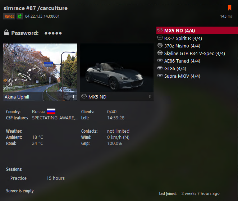The image size is (238, 201).
Task: Click the Practice session entry
Action: 18,178
